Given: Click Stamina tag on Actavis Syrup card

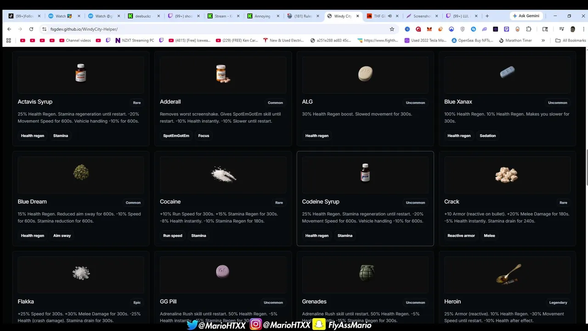Looking at the screenshot, I should (x=61, y=136).
